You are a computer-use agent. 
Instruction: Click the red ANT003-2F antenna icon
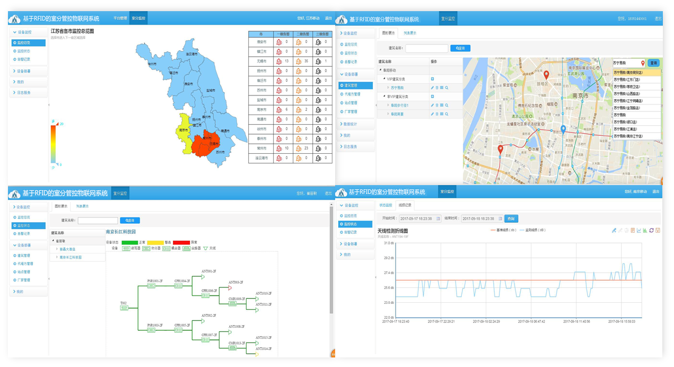click(x=231, y=288)
